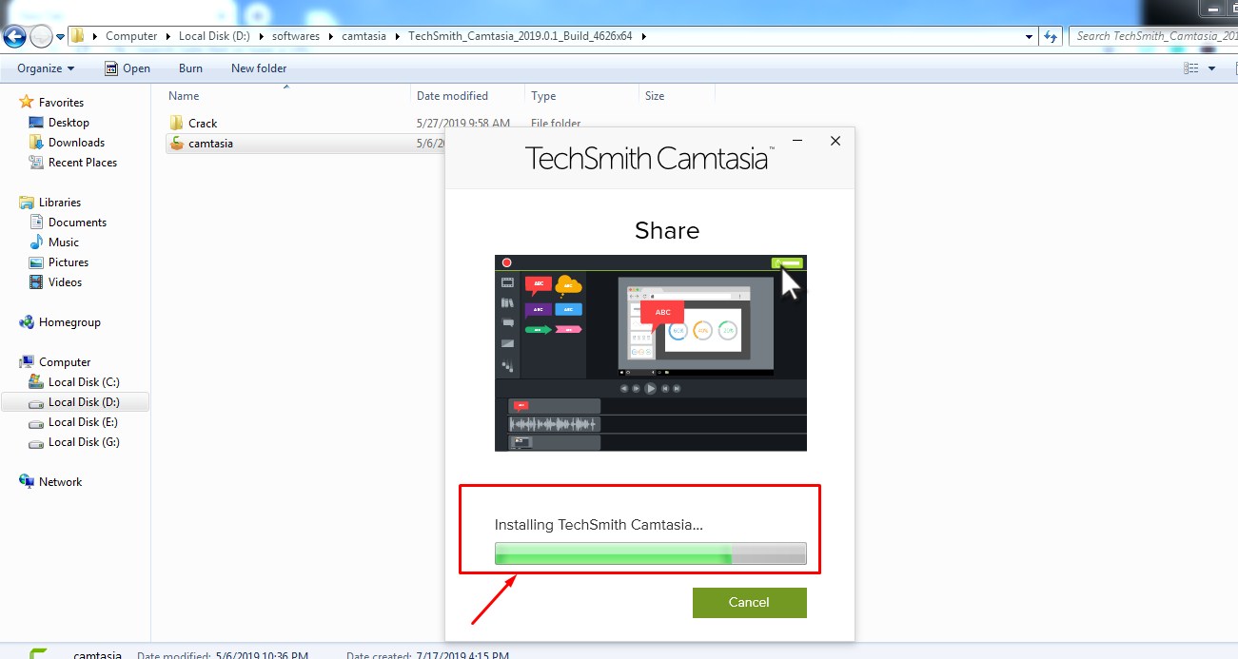
Task: Select Local Disk (D:) in breadcrumb
Action: (x=214, y=36)
